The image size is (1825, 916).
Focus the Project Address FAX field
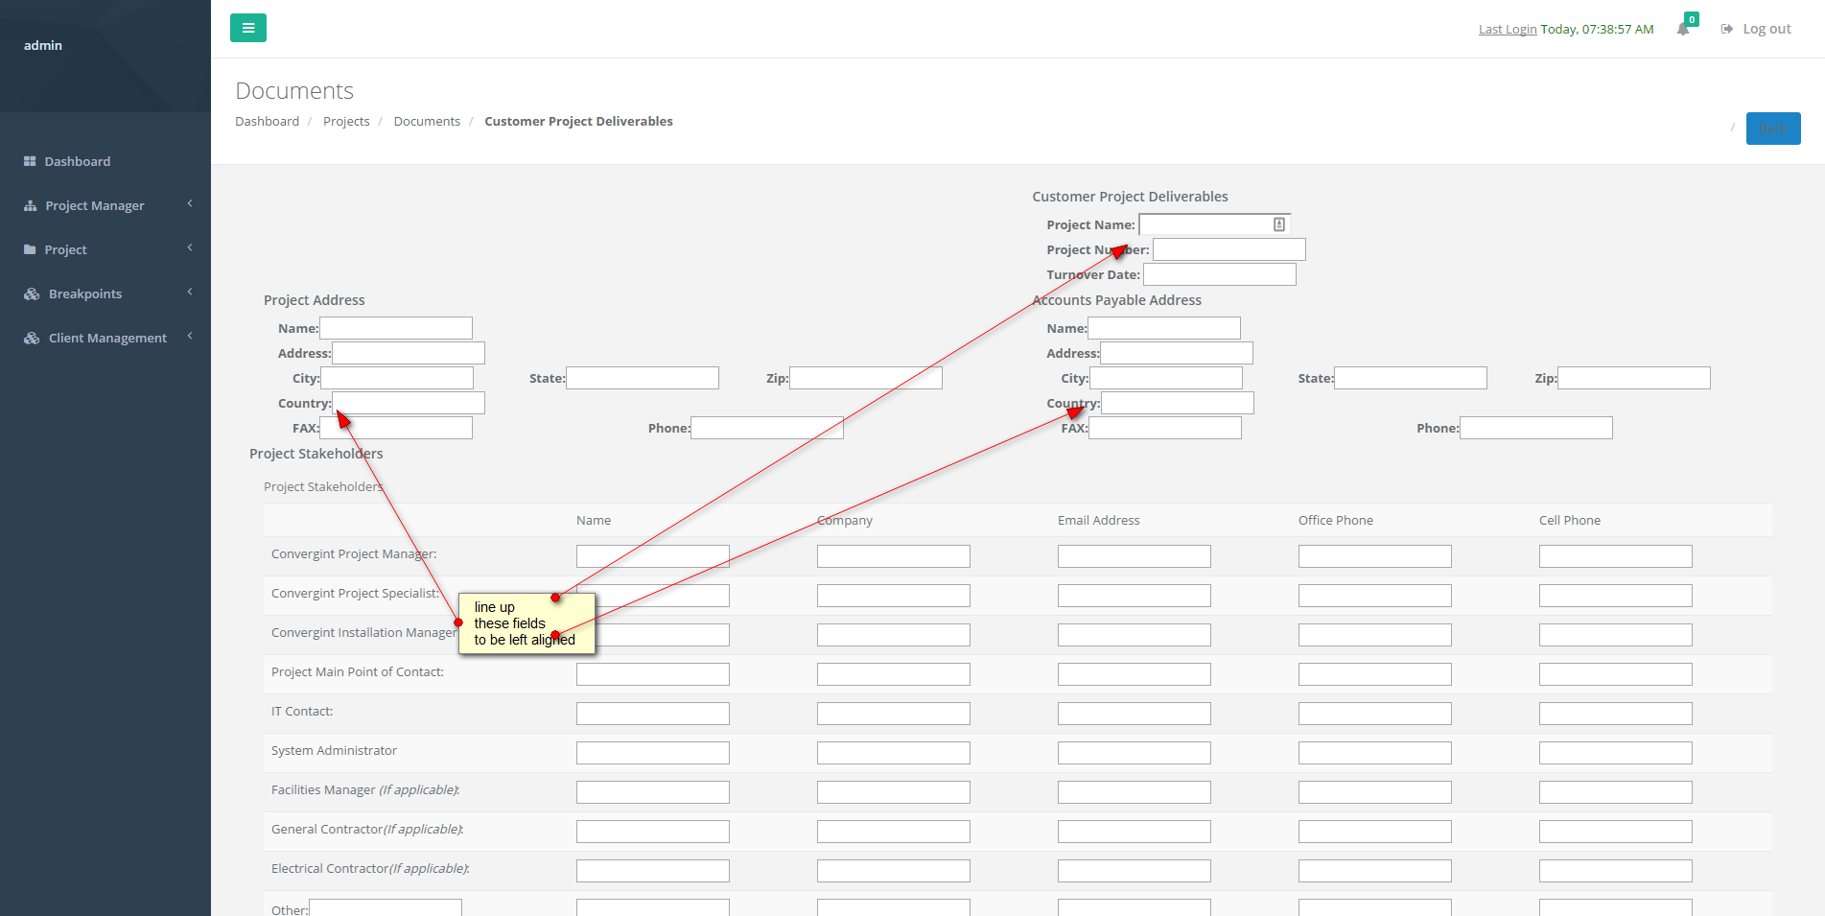tap(396, 428)
